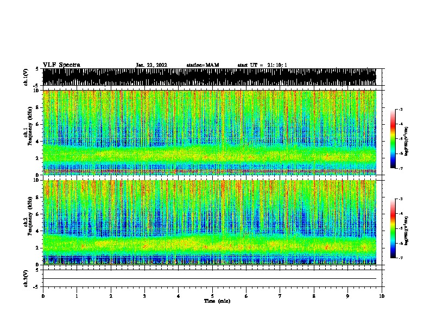Click time axis tick label "4"
This screenshot has width=430, height=332.
[179, 296]
